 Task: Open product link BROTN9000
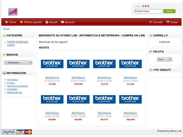tap(78, 78)
